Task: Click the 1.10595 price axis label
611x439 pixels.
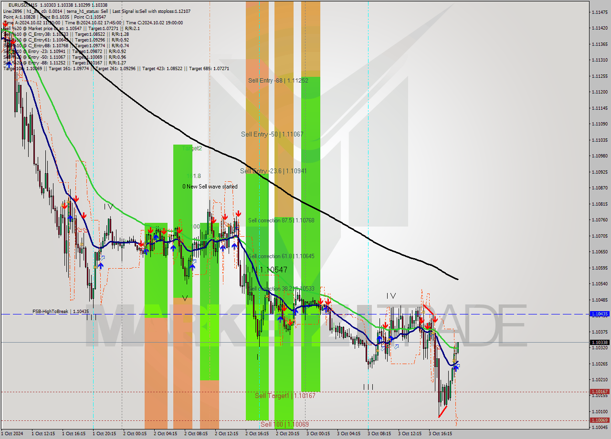Action: (600, 268)
